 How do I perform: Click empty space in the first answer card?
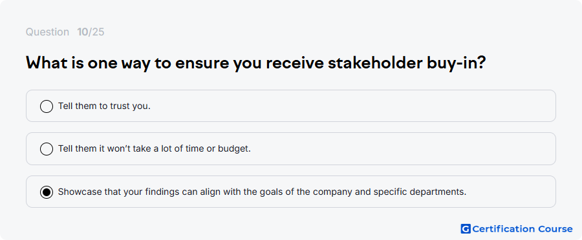coord(352,106)
